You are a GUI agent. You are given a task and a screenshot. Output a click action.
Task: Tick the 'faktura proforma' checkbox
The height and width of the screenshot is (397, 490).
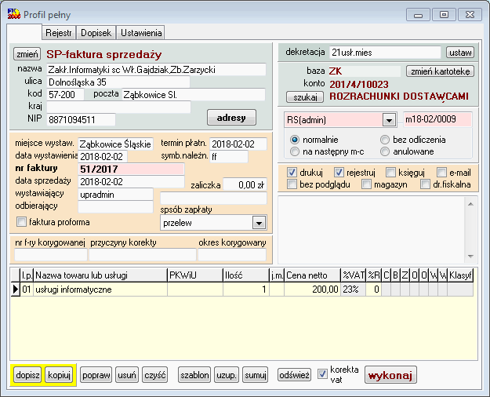pyautogui.click(x=22, y=222)
